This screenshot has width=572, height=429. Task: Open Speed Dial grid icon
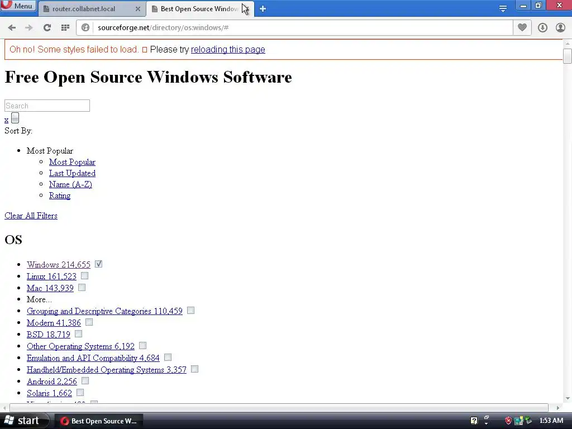tap(65, 28)
